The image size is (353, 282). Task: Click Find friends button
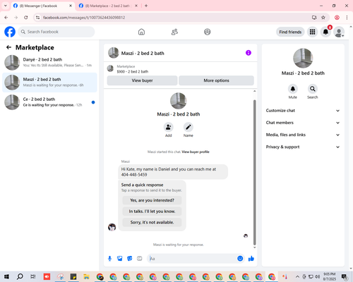pos(290,32)
